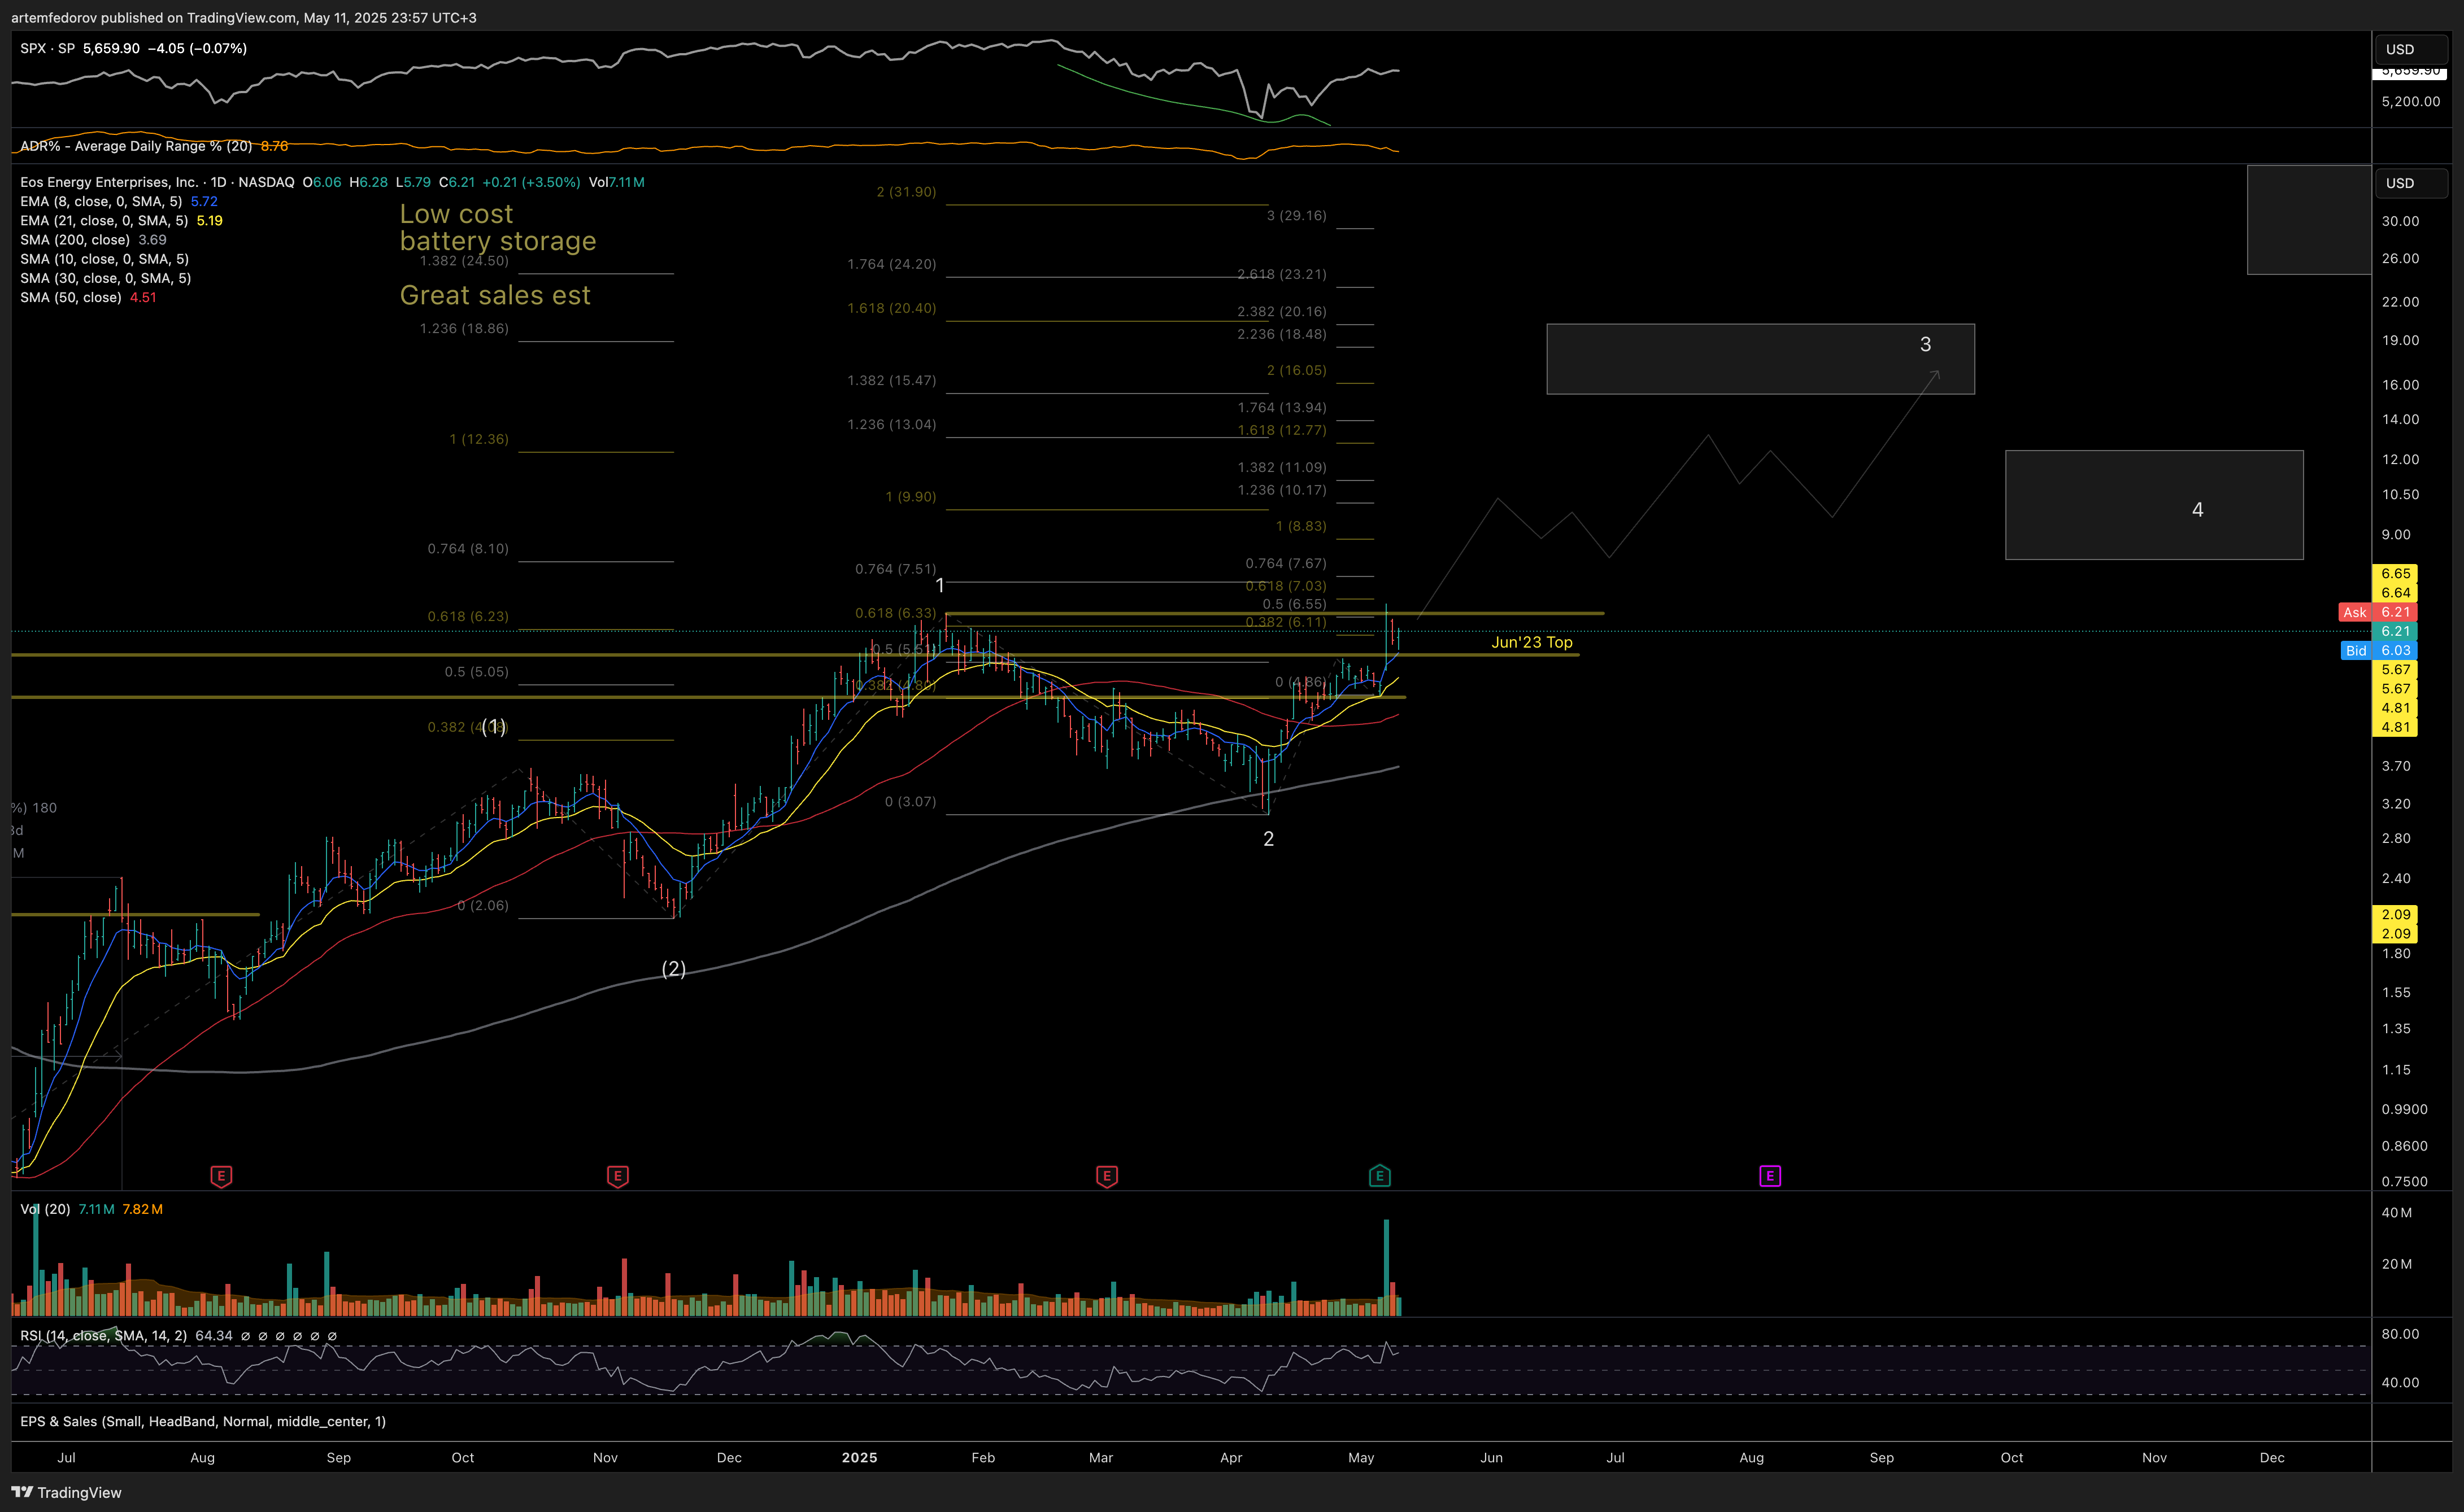Image resolution: width=2464 pixels, height=1512 pixels.
Task: Select the Fib level 0 (2.06) label
Action: [x=483, y=905]
